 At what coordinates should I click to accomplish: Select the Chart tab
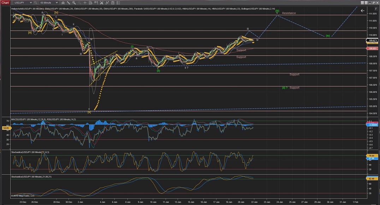tap(5, 3)
